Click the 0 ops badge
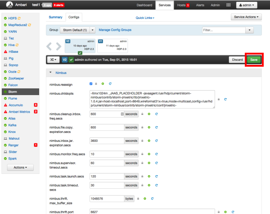Viewport: 270px width, 214px height. [47, 5]
